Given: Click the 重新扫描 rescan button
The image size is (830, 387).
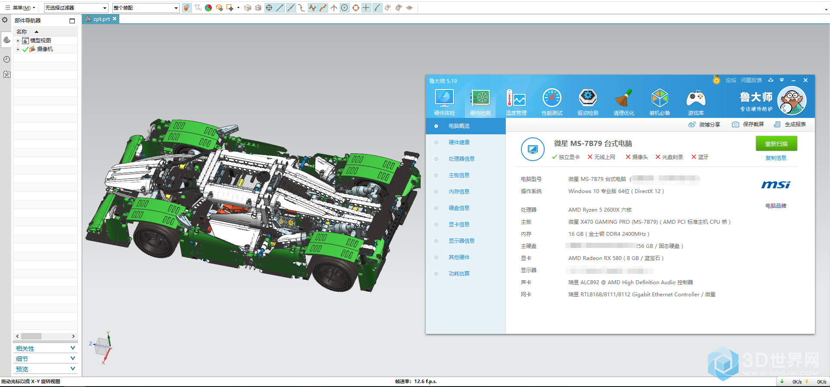Looking at the screenshot, I should click(776, 144).
